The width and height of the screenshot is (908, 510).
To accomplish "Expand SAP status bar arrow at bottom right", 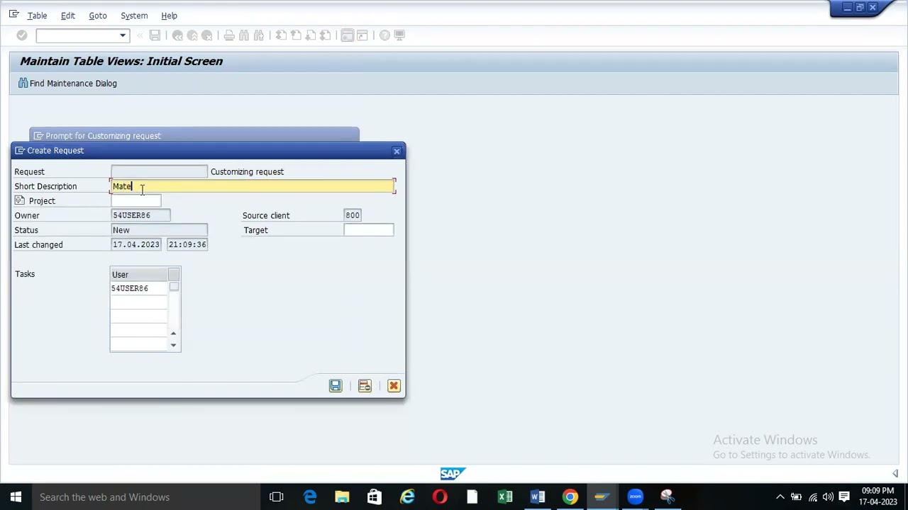I will 895,474.
